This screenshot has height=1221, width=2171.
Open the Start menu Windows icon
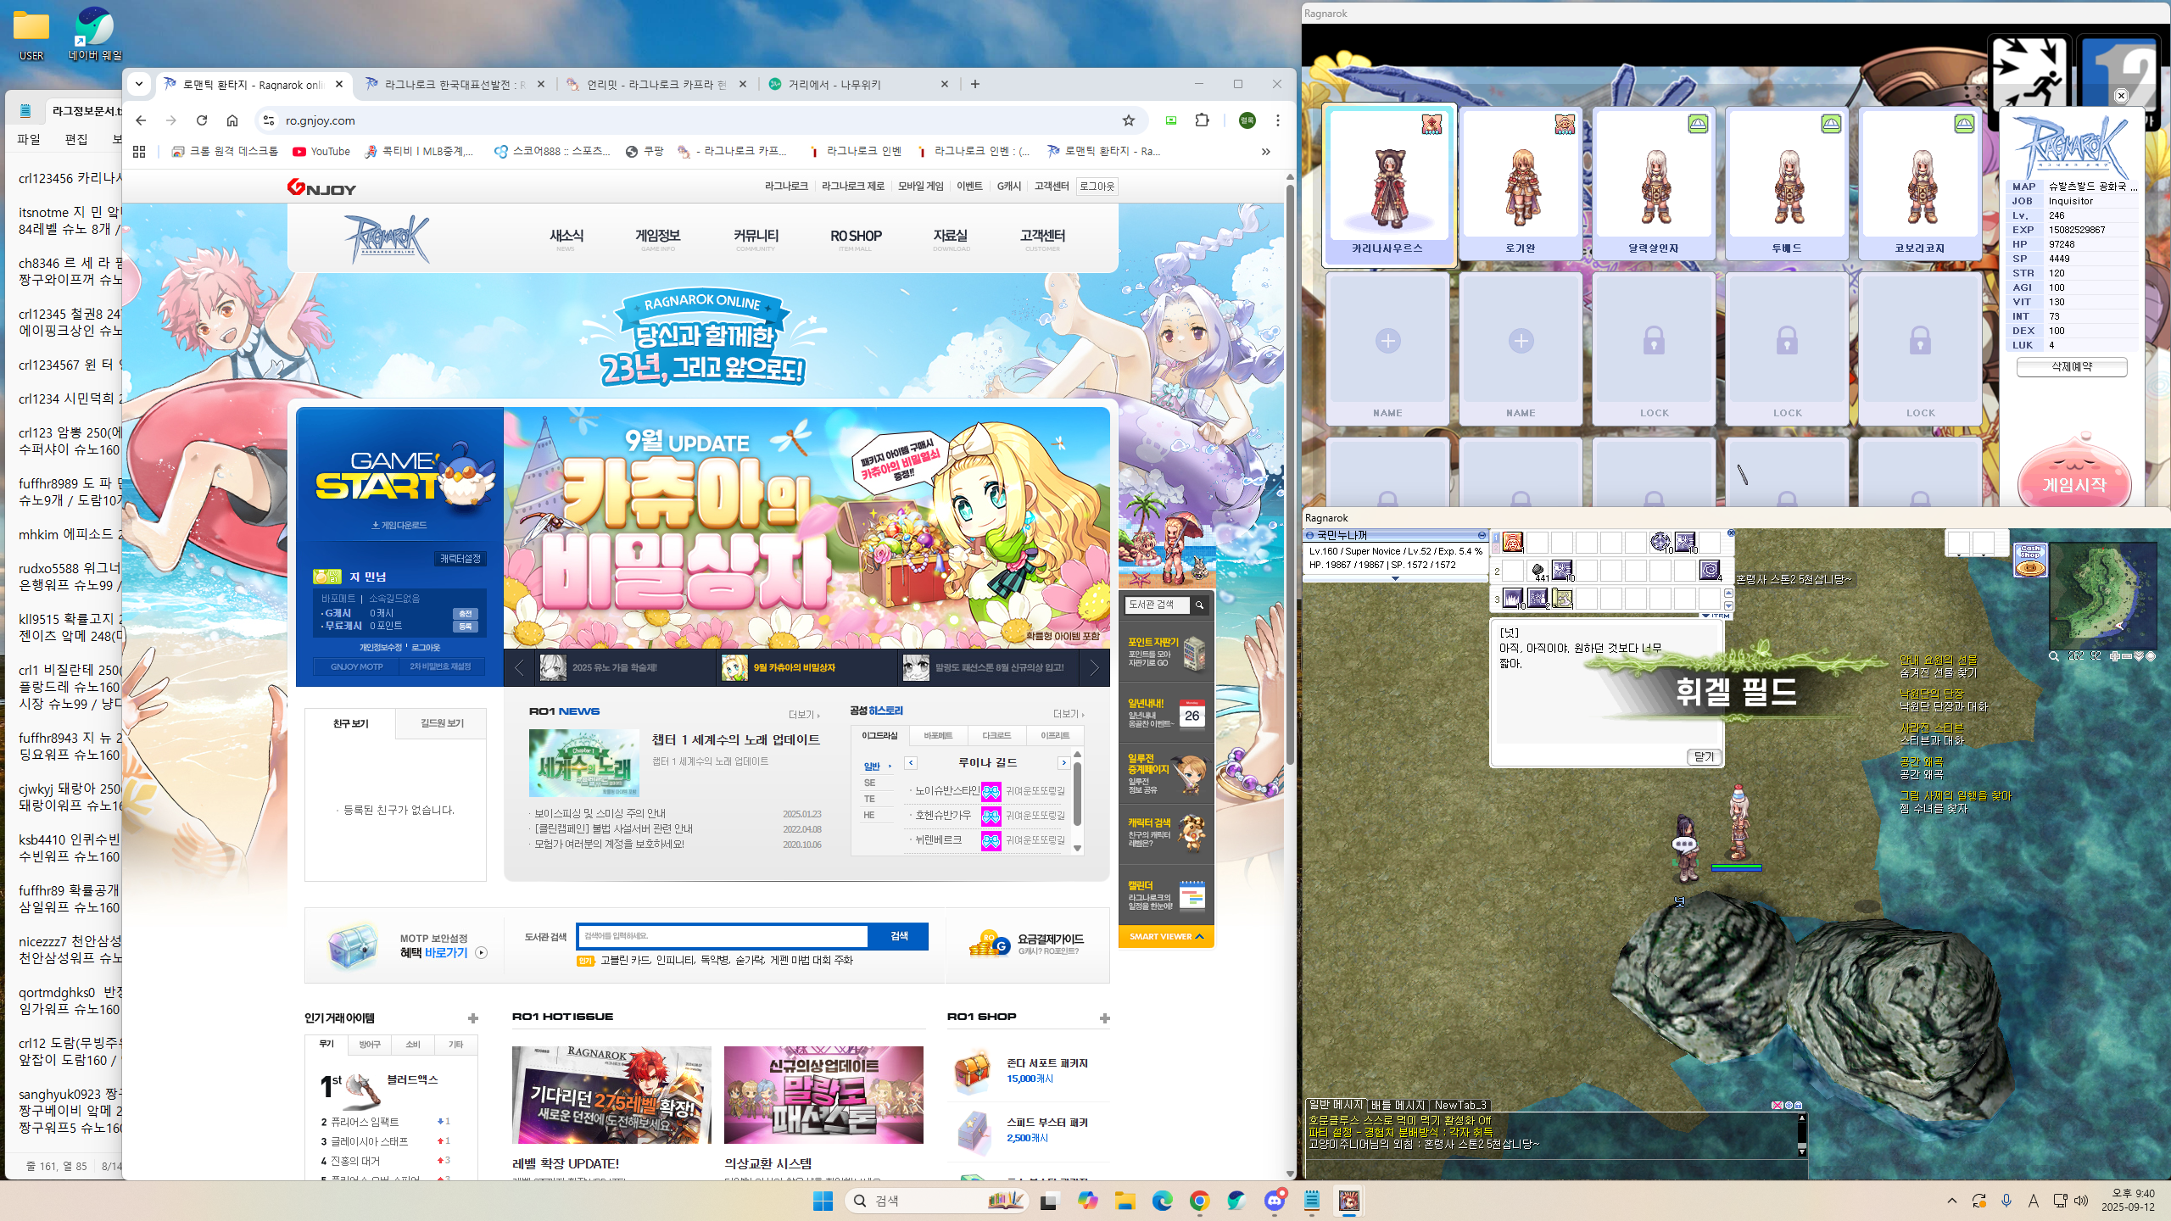pyautogui.click(x=823, y=1201)
